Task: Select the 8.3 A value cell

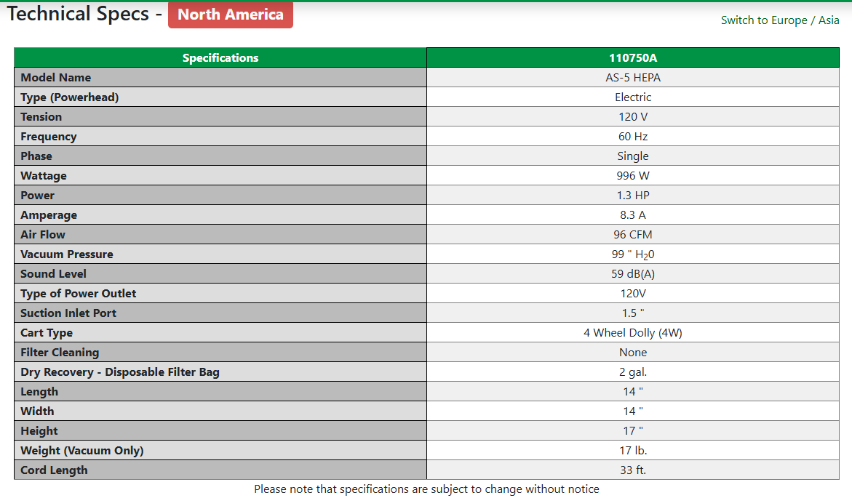Action: (633, 215)
